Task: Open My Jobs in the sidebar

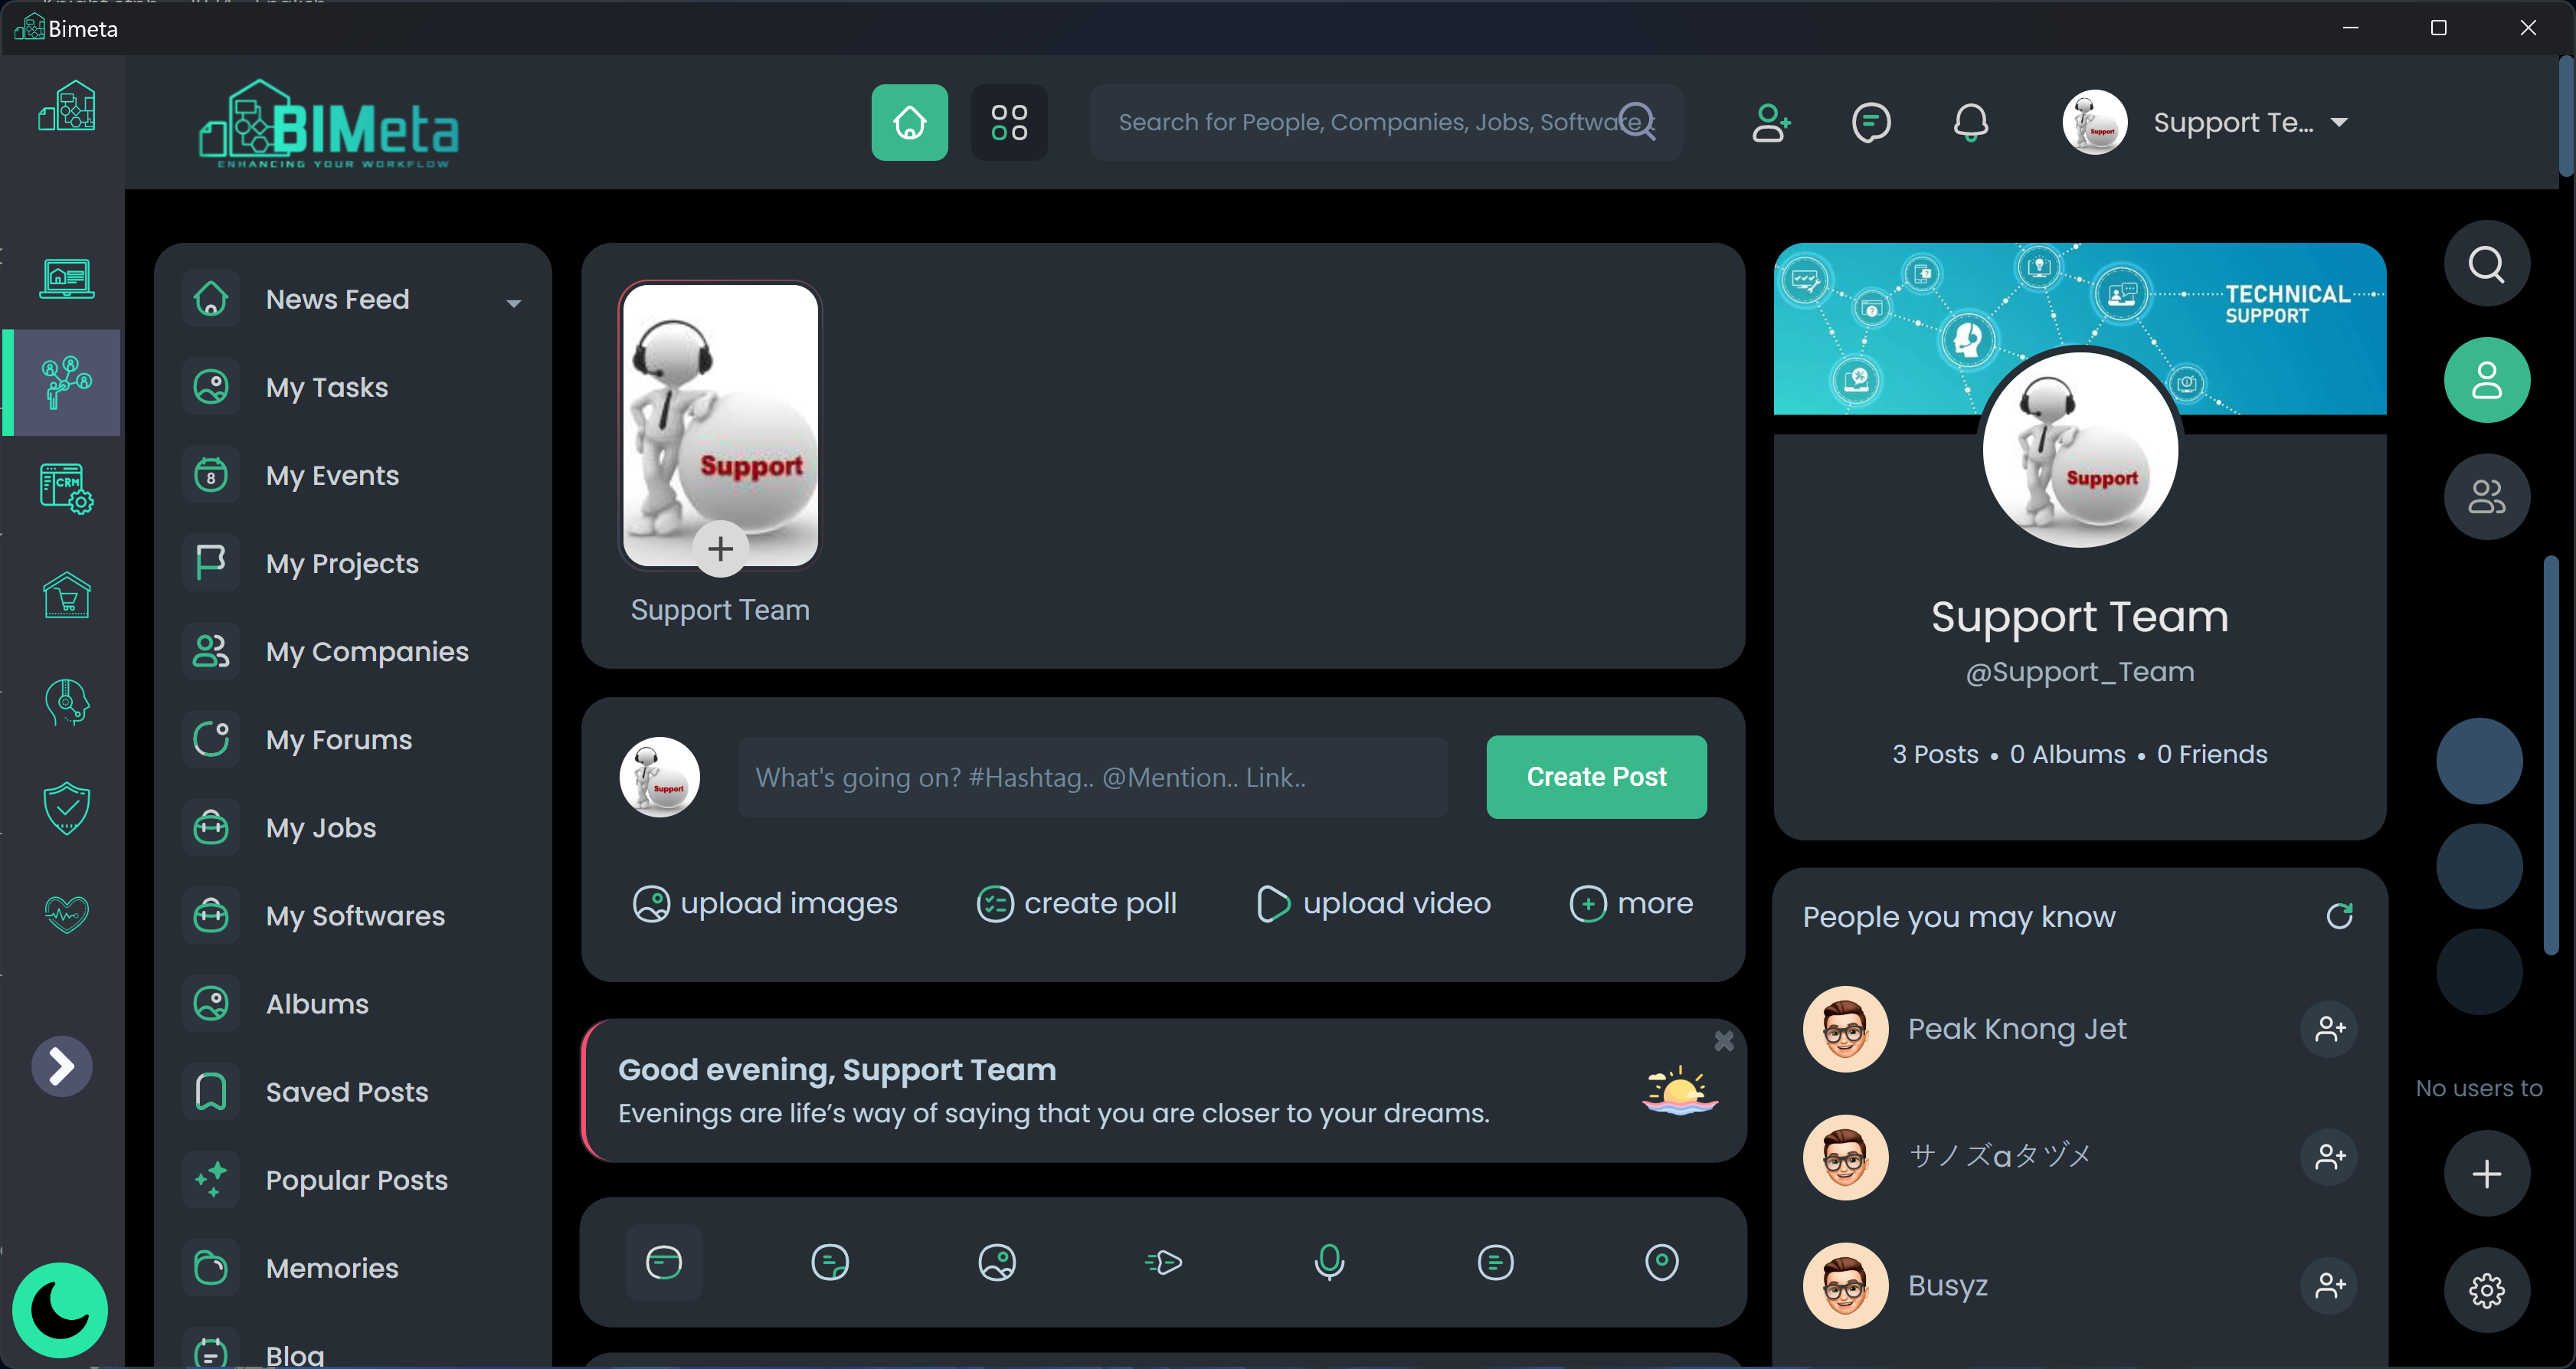Action: (352, 828)
